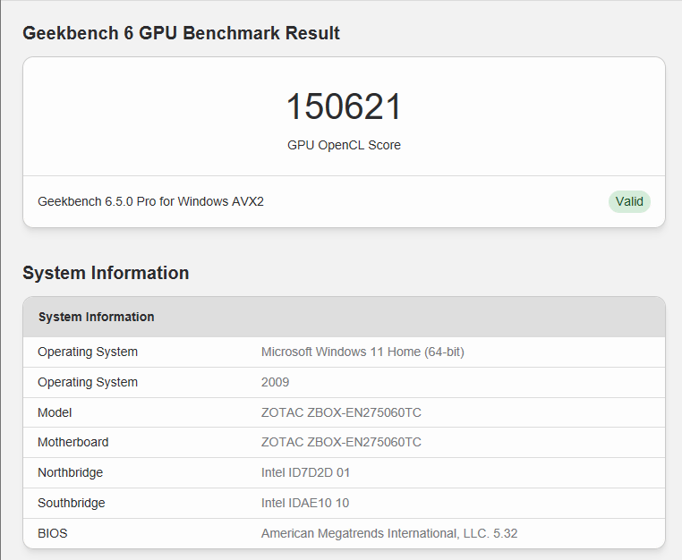Click the Motherboard row label
This screenshot has width=682, height=560.
73,442
